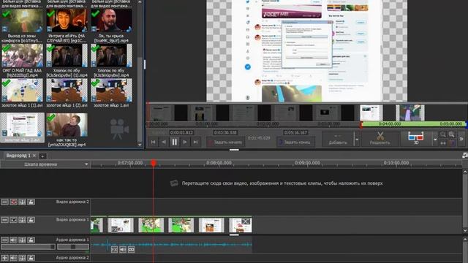The width and height of the screenshot is (468, 263).
Task: Step one frame forward in preview
Action: [185, 142]
